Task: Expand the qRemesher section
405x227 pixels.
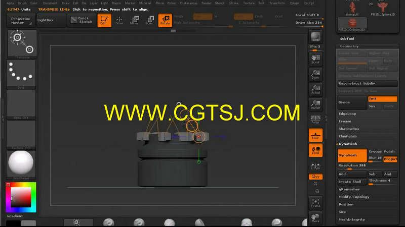Action: (349, 190)
